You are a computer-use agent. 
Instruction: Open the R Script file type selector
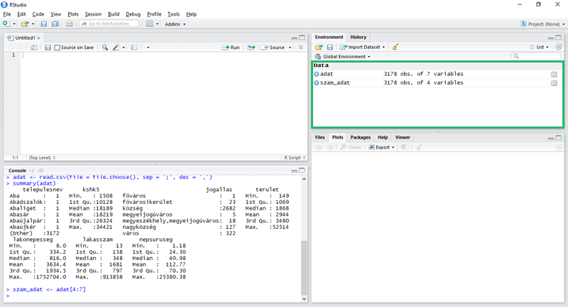pyautogui.click(x=295, y=158)
